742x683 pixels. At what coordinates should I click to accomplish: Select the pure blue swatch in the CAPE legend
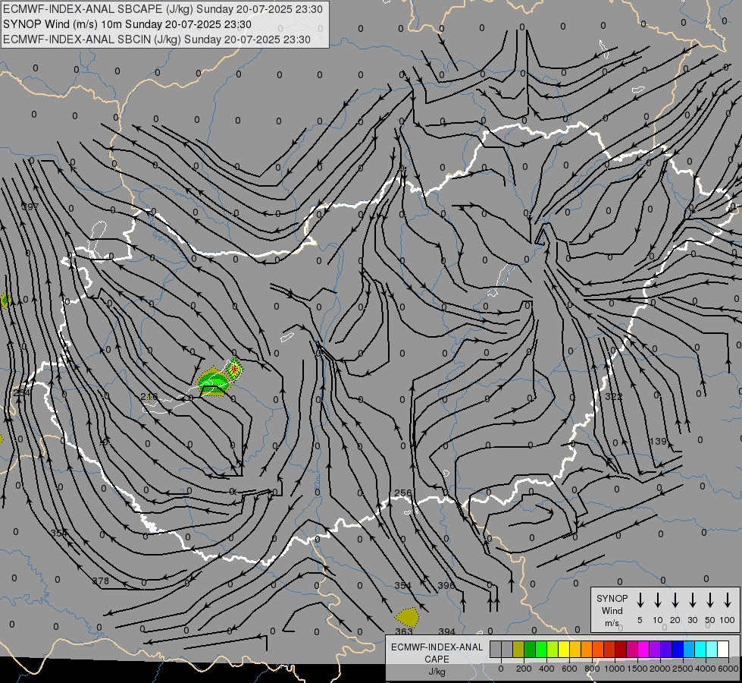677,649
